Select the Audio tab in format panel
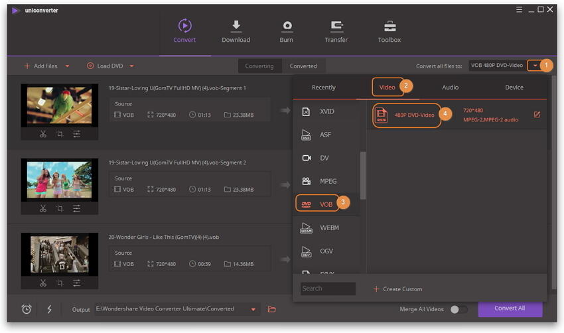564x333 pixels. [x=451, y=88]
